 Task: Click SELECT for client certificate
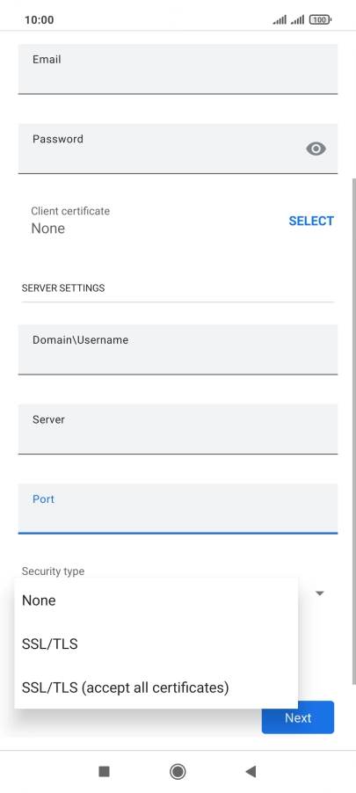[x=311, y=221]
